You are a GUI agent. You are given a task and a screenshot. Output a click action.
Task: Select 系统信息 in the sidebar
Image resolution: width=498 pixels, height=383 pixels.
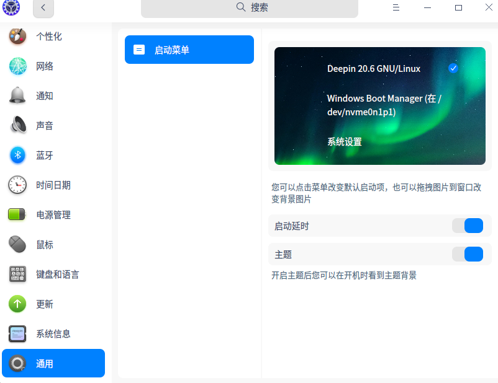coord(53,333)
